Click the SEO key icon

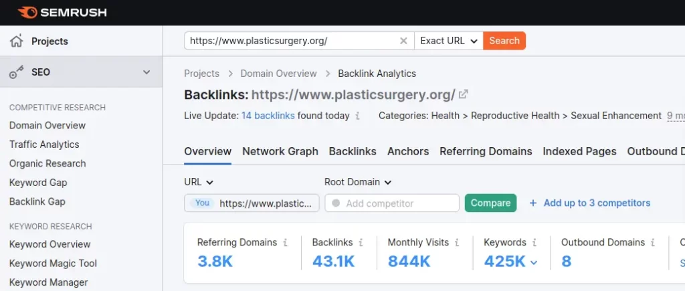click(17, 72)
